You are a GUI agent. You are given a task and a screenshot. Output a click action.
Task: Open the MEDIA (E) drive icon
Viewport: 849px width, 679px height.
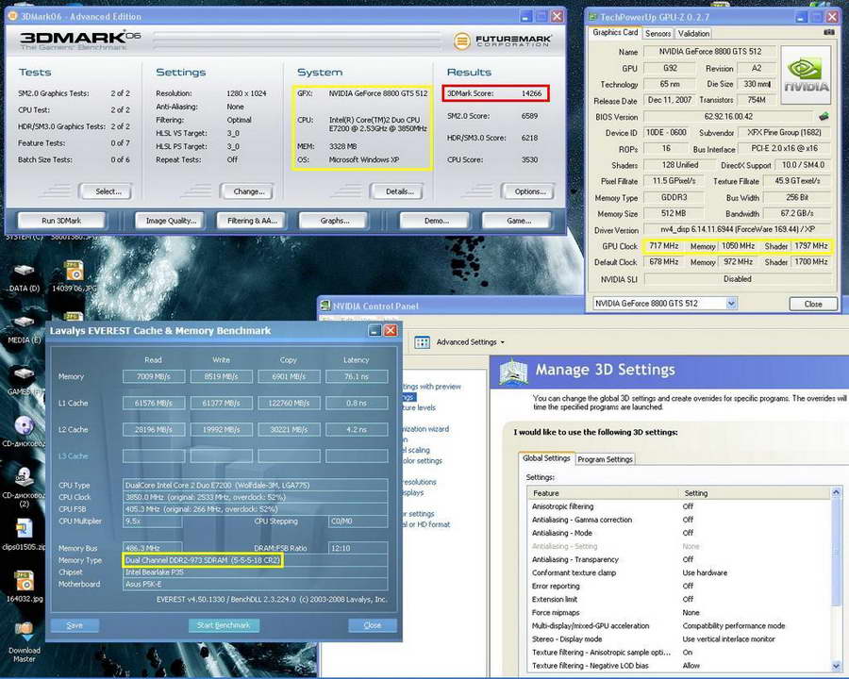pyautogui.click(x=24, y=323)
